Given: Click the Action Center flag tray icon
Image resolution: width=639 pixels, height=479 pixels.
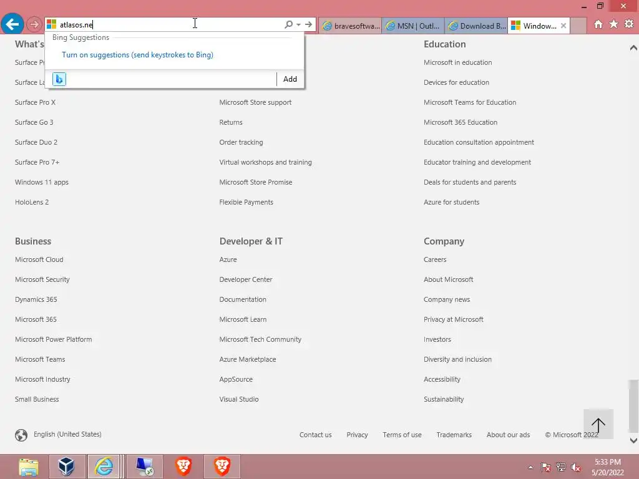Looking at the screenshot, I should click(x=545, y=467).
